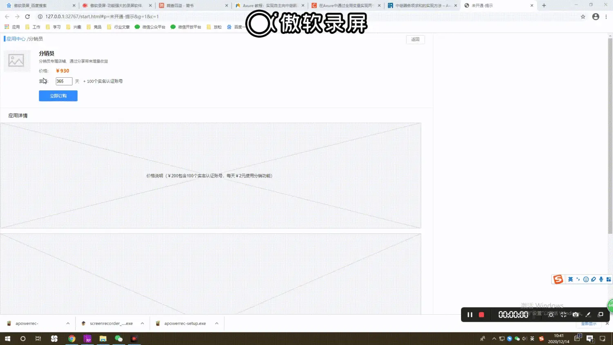This screenshot has width=613, height=345.
Task: Open the handwriting pen on input bar
Action: (x=593, y=279)
